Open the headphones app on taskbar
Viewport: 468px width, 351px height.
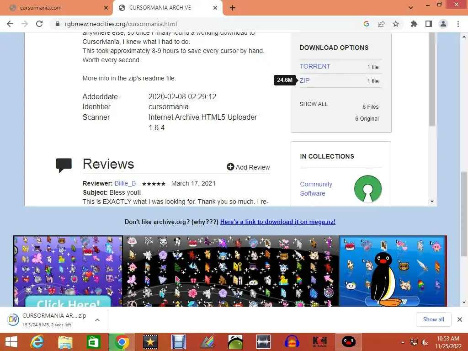pyautogui.click(x=292, y=342)
